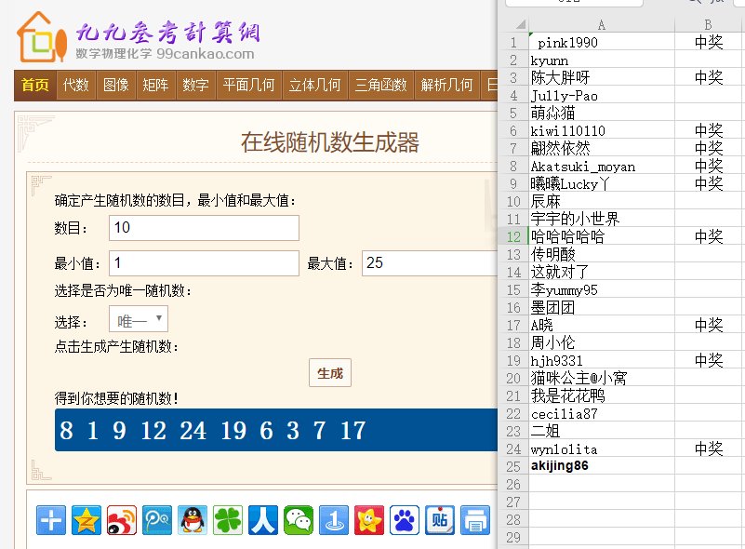Share to Baidu paw icon
The width and height of the screenshot is (745, 549).
click(x=405, y=520)
